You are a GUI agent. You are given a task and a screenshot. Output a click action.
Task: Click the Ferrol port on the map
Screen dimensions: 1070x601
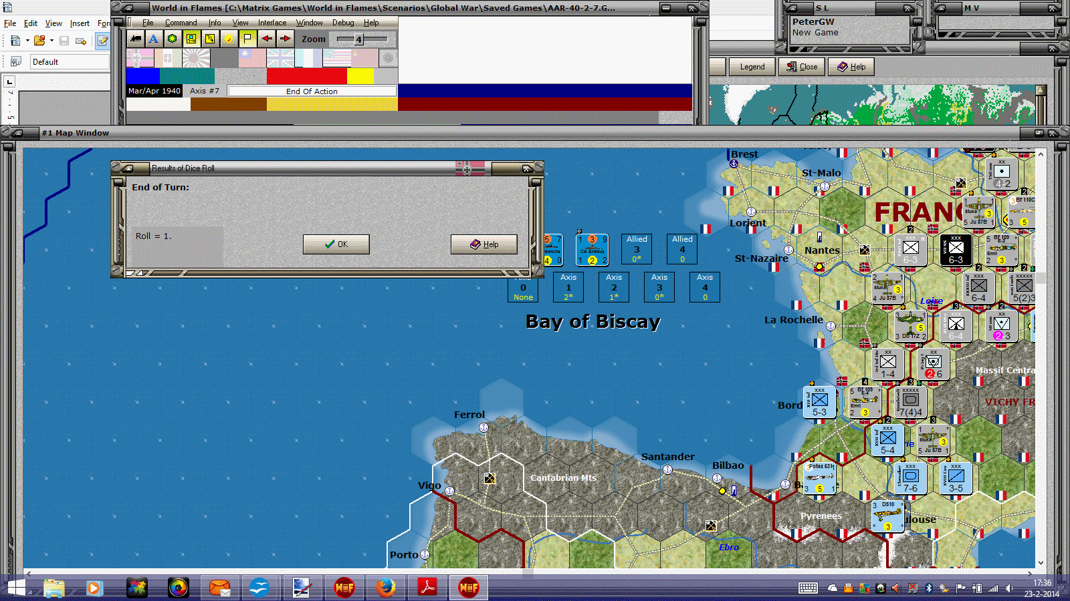(x=484, y=427)
